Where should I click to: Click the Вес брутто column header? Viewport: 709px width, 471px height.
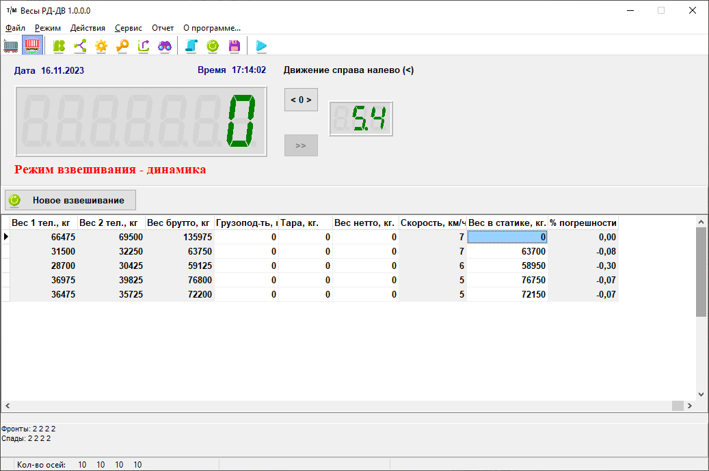179,223
